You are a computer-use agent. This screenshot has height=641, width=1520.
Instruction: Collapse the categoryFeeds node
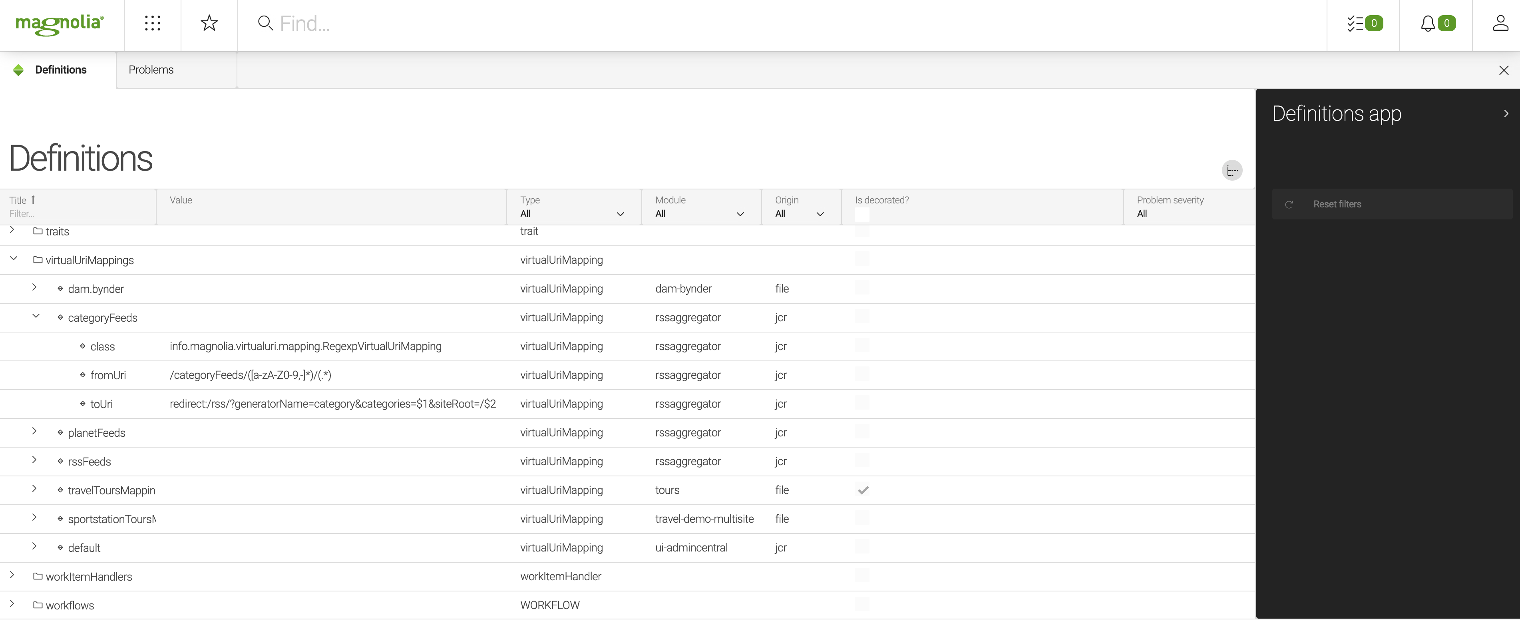click(35, 317)
